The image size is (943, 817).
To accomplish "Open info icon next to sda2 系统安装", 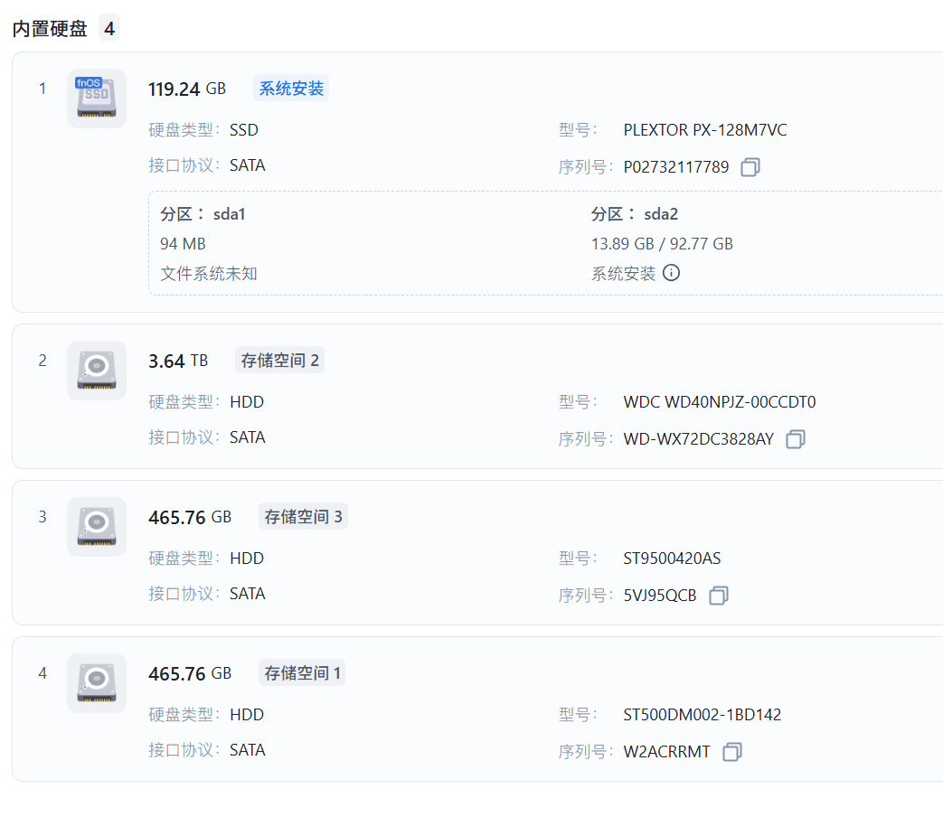I will pyautogui.click(x=671, y=273).
